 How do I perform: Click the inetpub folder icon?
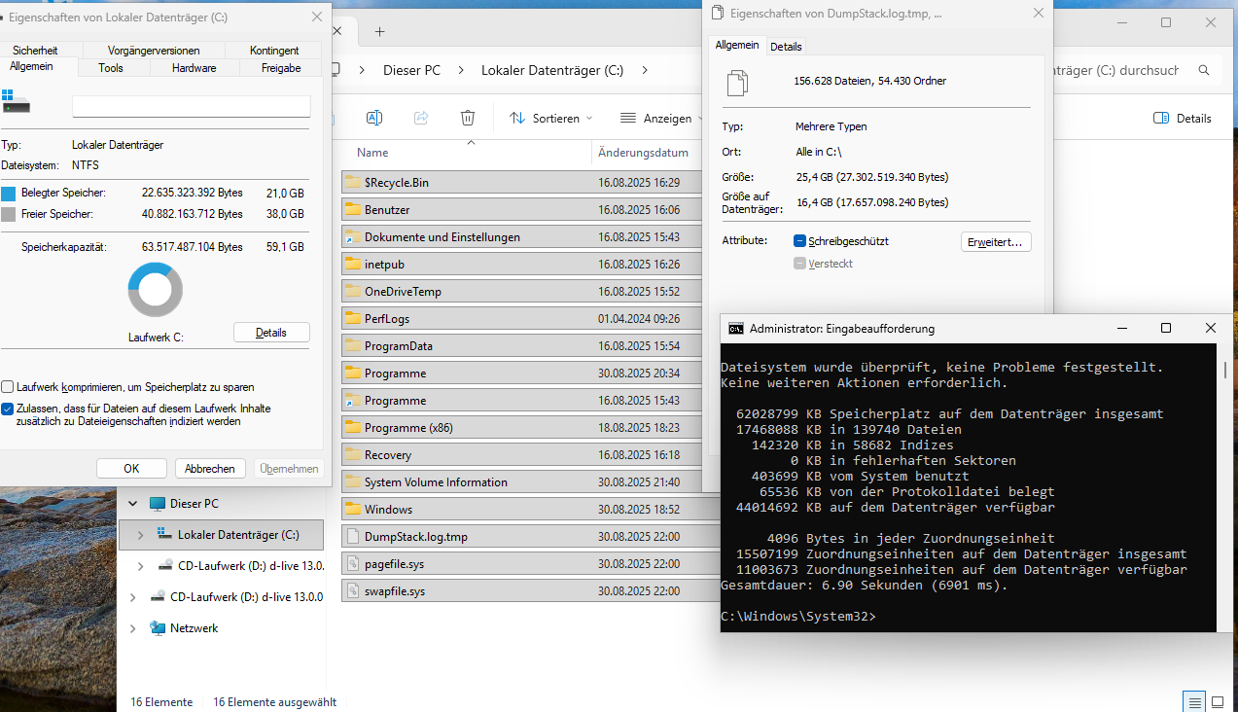click(x=352, y=264)
